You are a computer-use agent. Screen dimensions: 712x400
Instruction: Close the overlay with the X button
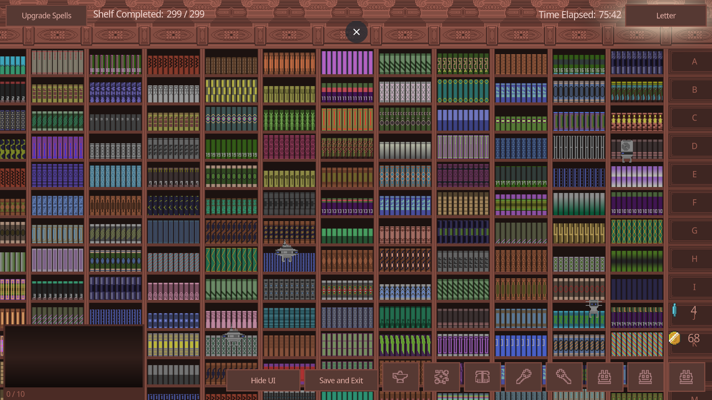[x=357, y=32]
